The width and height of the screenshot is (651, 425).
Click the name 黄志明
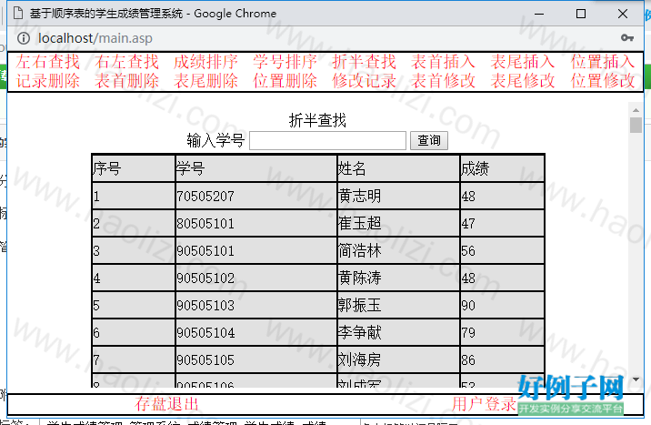coord(359,196)
